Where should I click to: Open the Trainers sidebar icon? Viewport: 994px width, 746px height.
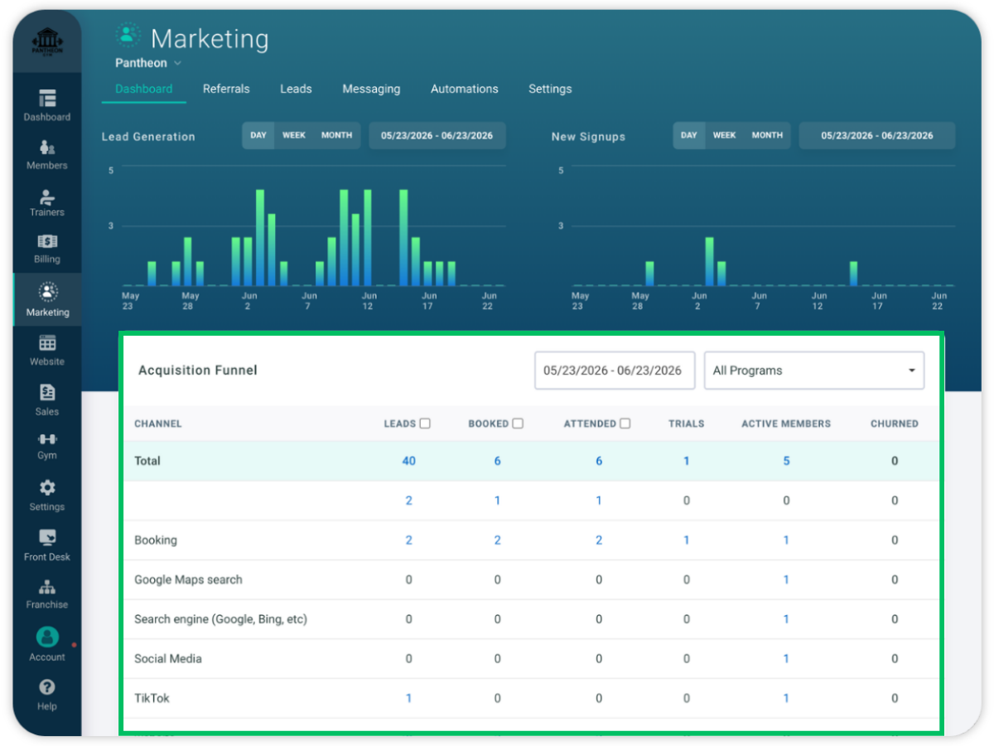click(47, 196)
